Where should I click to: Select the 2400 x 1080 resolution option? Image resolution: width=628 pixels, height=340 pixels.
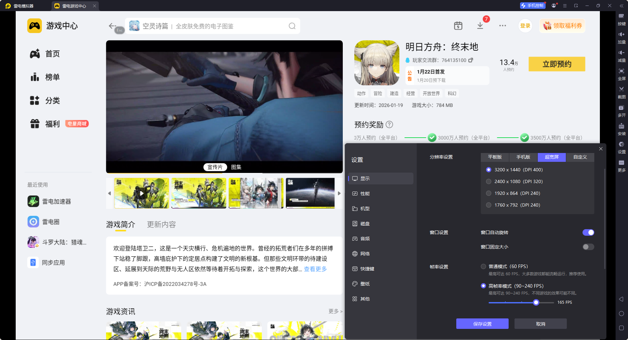point(489,181)
